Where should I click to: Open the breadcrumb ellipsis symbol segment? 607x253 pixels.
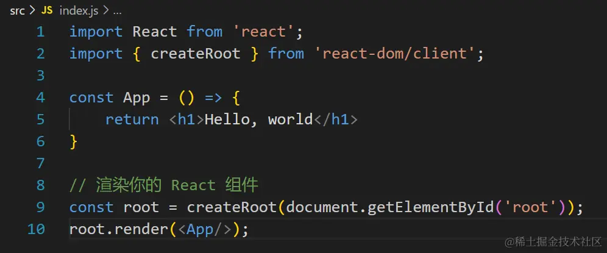coord(117,11)
